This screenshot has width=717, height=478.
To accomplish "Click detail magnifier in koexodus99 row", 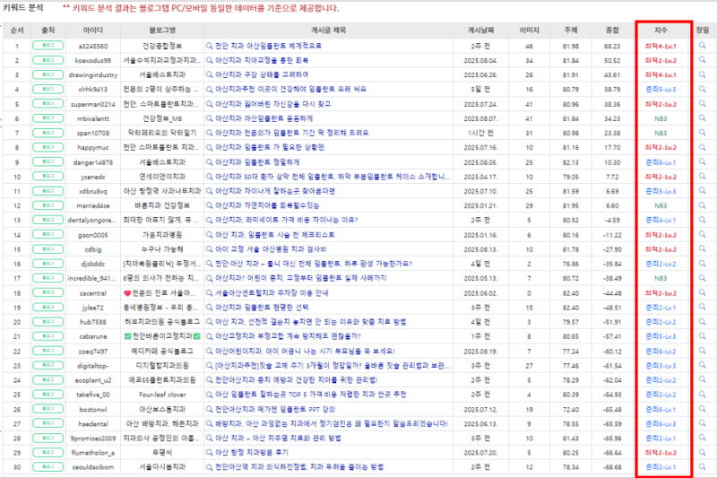I will [702, 60].
